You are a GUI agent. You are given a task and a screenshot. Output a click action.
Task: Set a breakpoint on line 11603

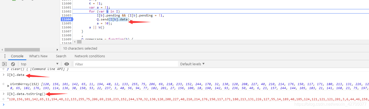tap(66, 15)
